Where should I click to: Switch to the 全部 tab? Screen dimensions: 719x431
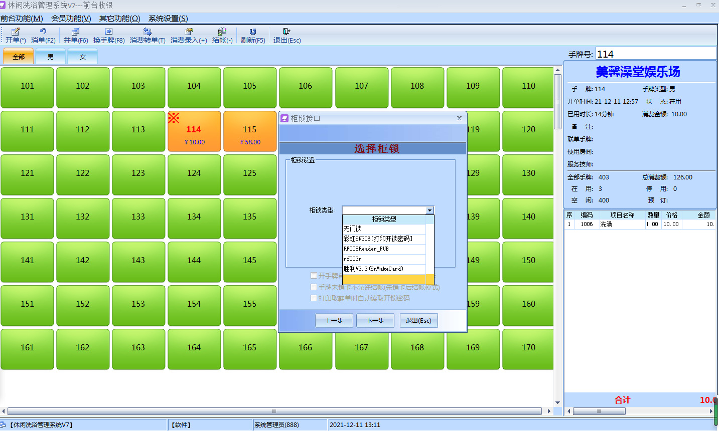tap(19, 57)
